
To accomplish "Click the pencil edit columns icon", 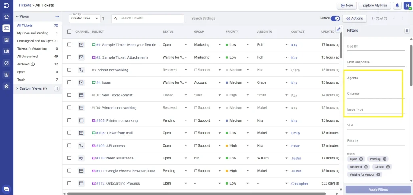I will coord(339,29).
